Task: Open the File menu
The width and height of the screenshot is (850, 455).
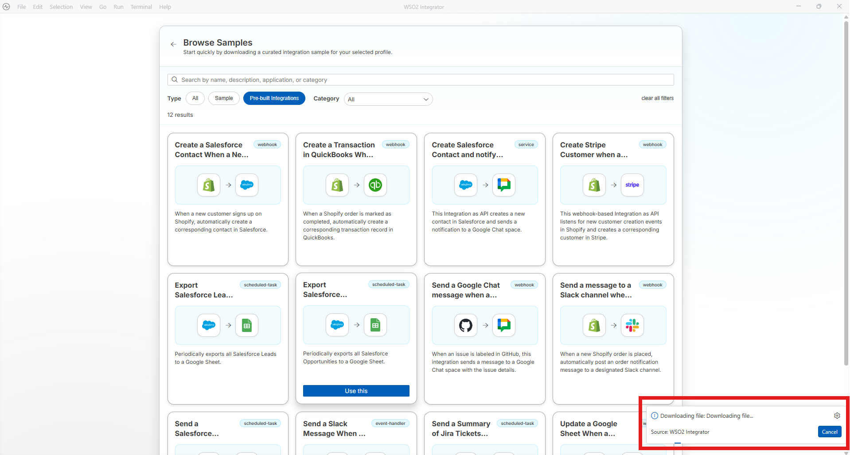Action: click(x=22, y=7)
